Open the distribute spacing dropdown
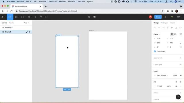The height and width of the screenshot is (103, 184). tap(181, 27)
